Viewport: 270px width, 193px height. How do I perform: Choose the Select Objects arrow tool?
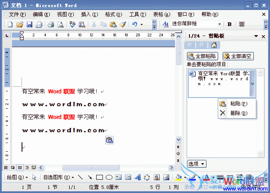pyautogui.click(x=34, y=177)
